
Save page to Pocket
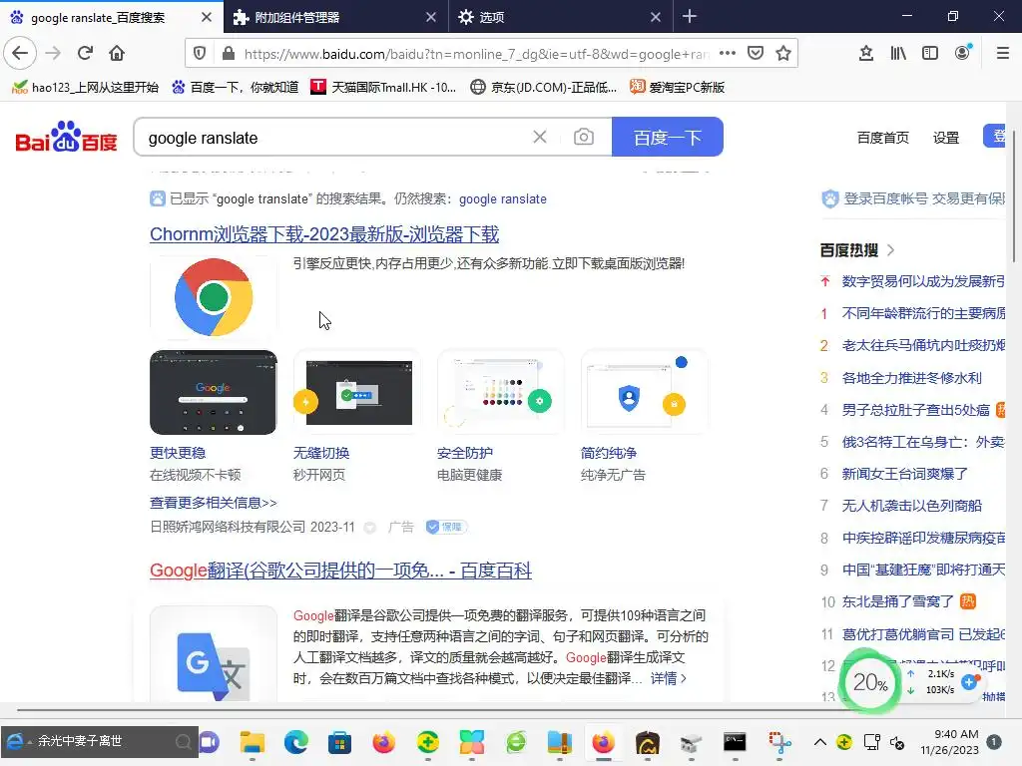(x=756, y=54)
